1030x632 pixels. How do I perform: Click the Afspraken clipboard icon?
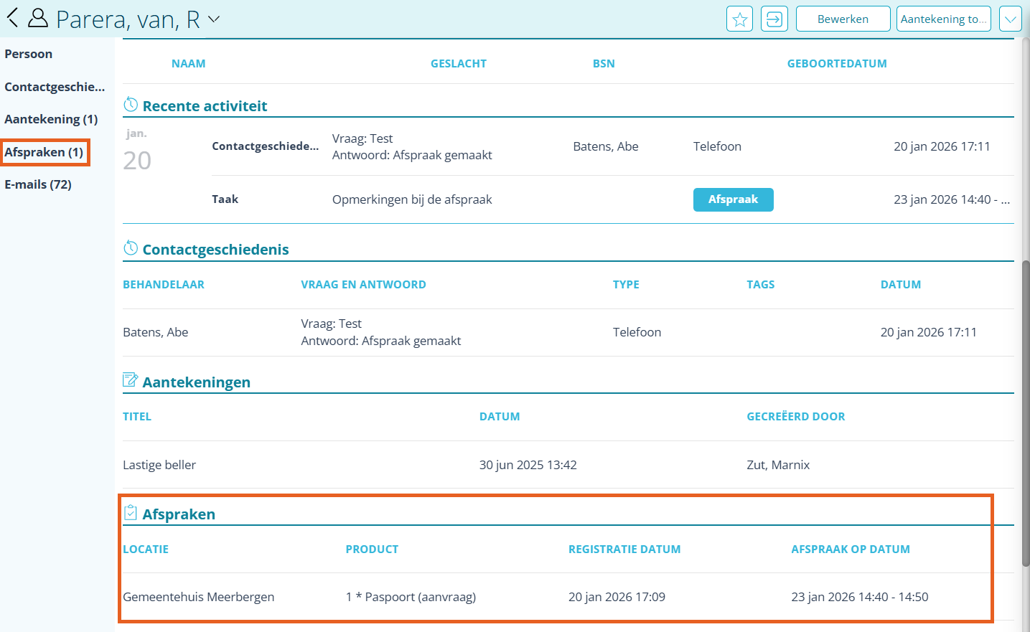[x=131, y=513]
